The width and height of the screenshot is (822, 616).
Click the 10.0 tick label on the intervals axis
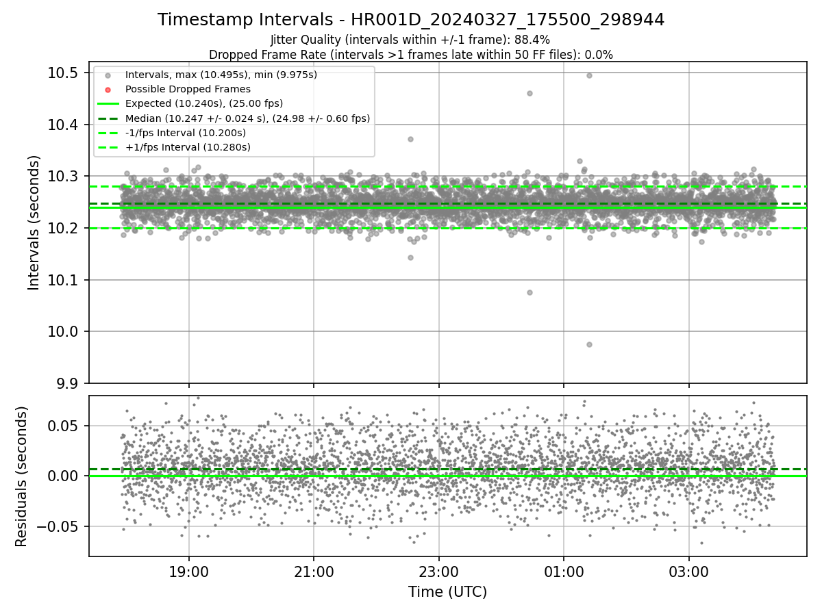coord(62,332)
